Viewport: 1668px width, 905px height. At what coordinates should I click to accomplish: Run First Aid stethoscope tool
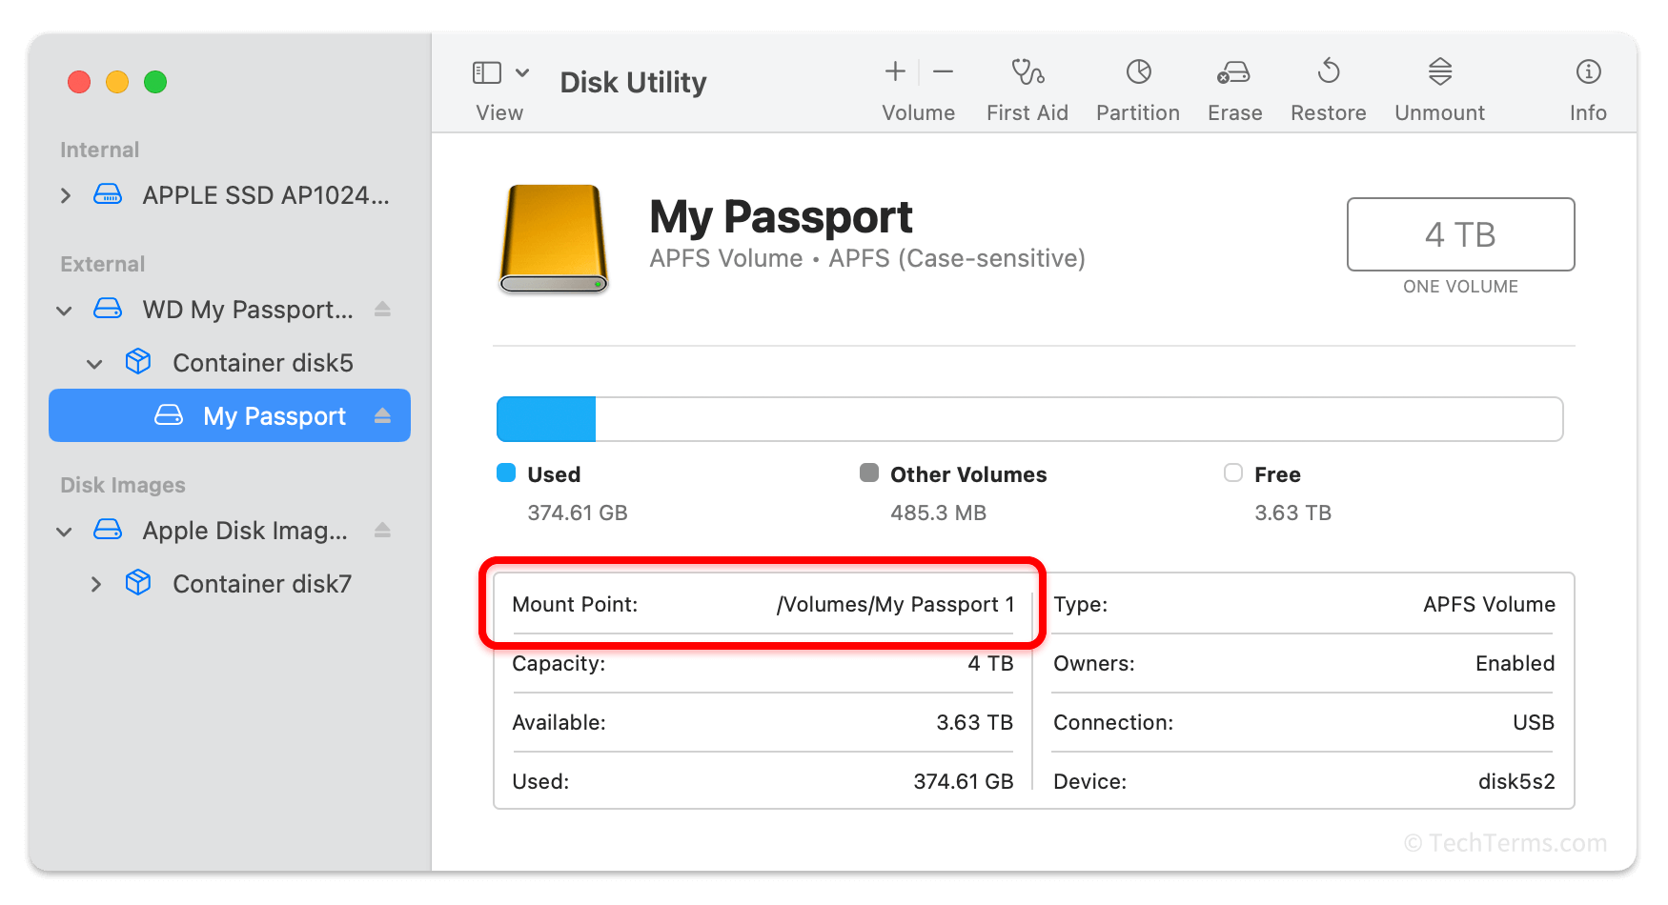tap(1027, 71)
